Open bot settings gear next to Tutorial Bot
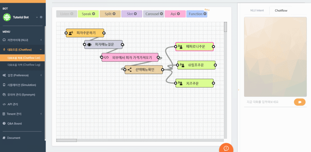The image size is (311, 152). pos(41,17)
